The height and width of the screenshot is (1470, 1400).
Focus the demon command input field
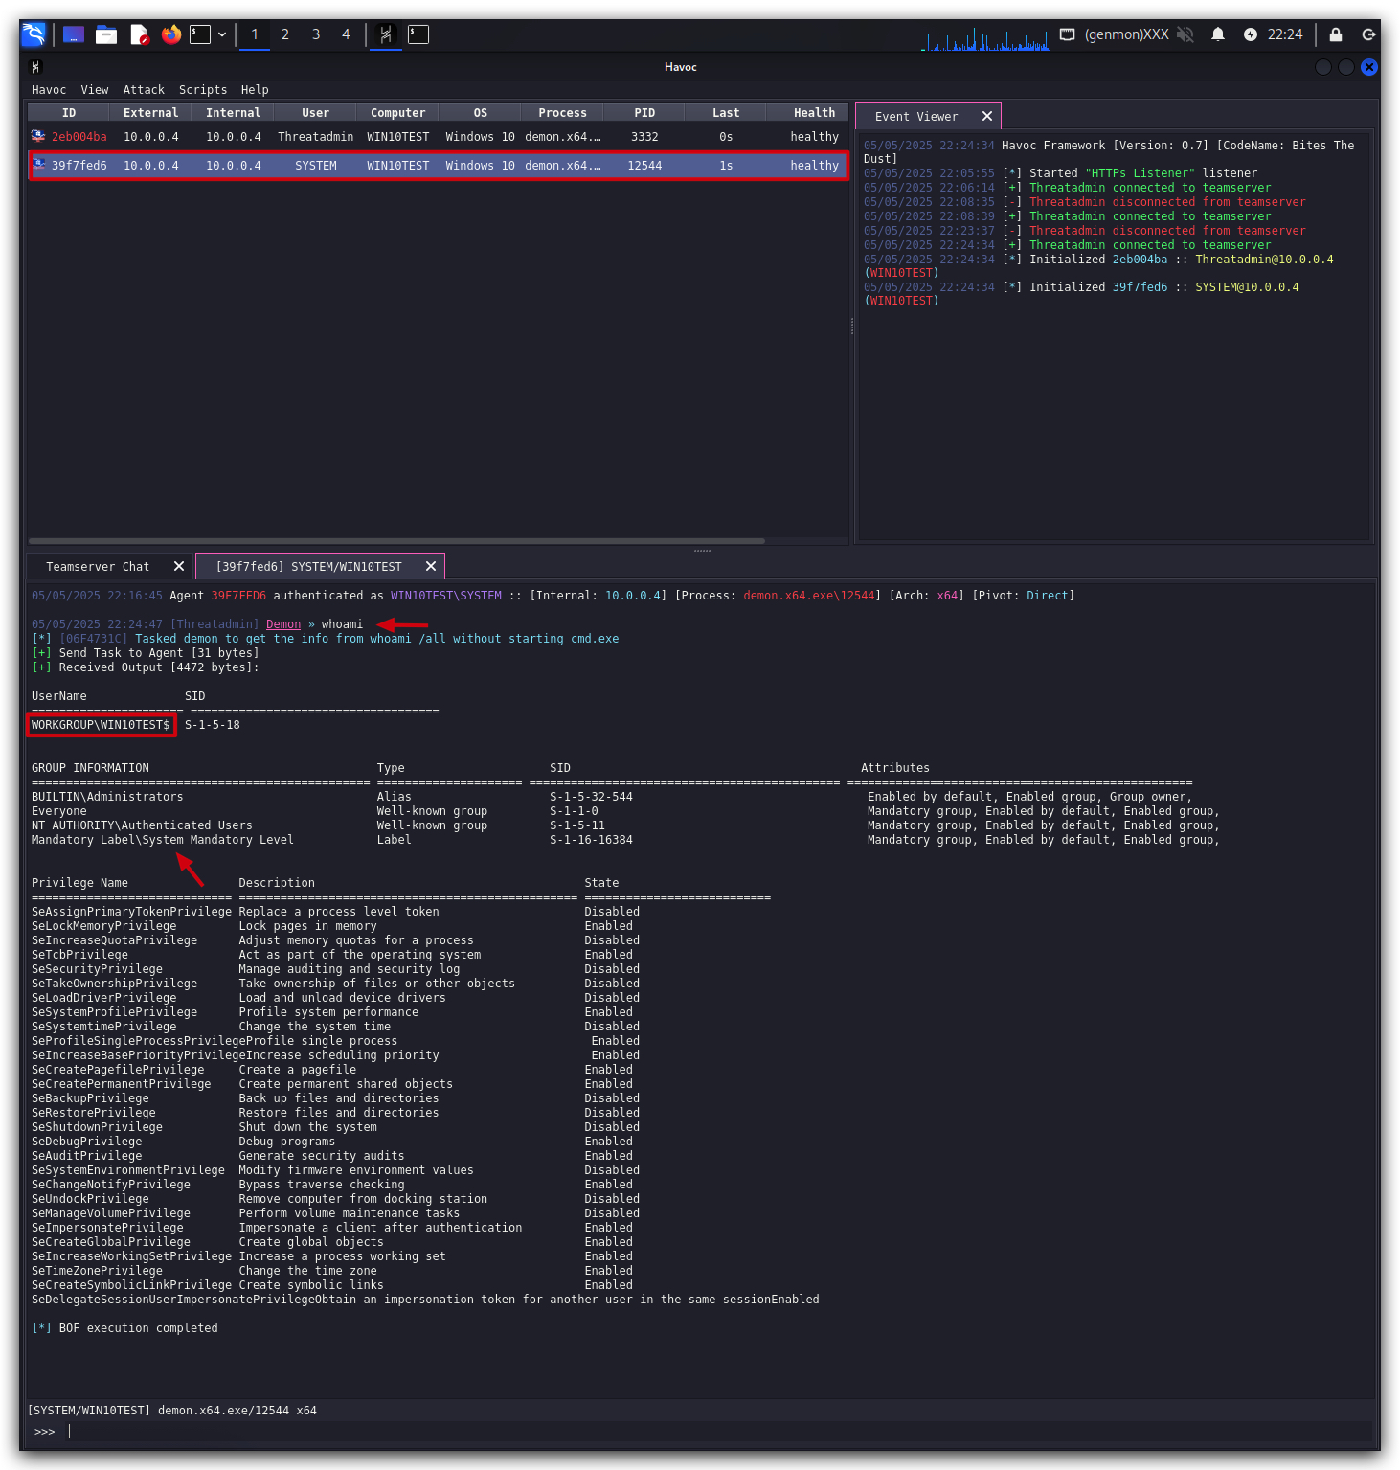click(718, 1432)
